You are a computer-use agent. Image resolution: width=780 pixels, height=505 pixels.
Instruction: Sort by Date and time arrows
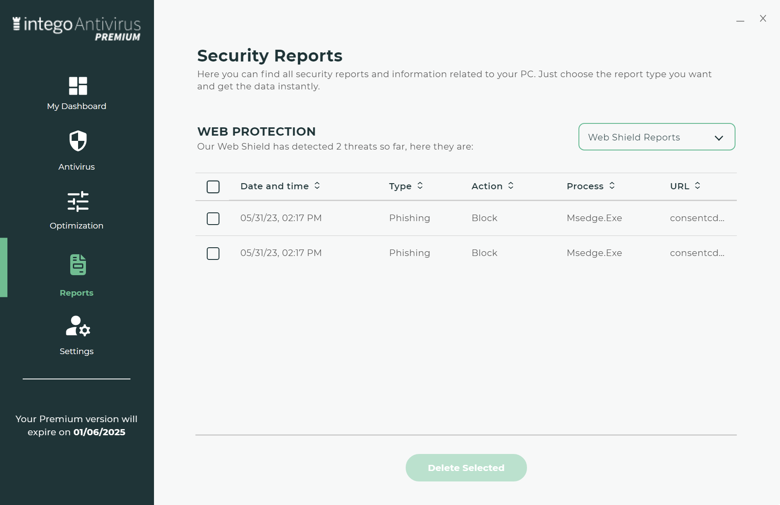[x=317, y=186]
